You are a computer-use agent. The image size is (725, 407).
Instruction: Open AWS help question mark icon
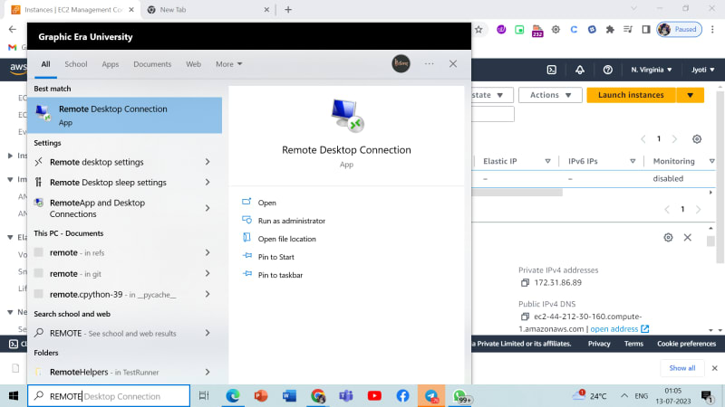[x=608, y=70]
